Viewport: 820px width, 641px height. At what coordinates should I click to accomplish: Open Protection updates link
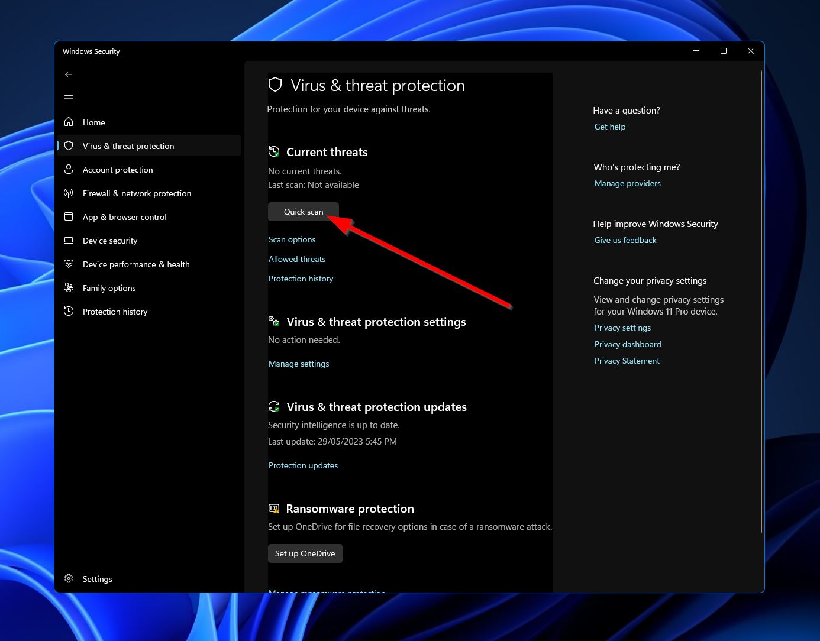pos(304,465)
